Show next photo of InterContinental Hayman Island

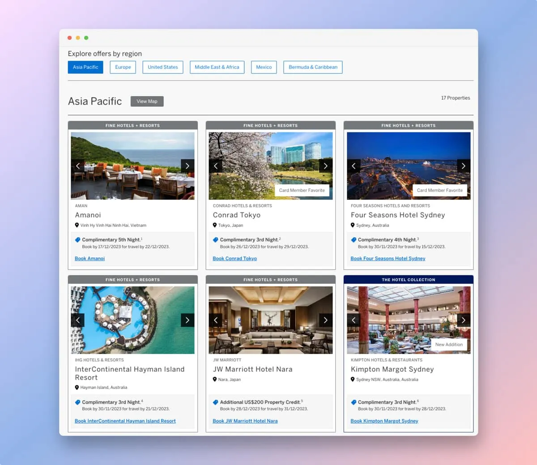point(188,320)
